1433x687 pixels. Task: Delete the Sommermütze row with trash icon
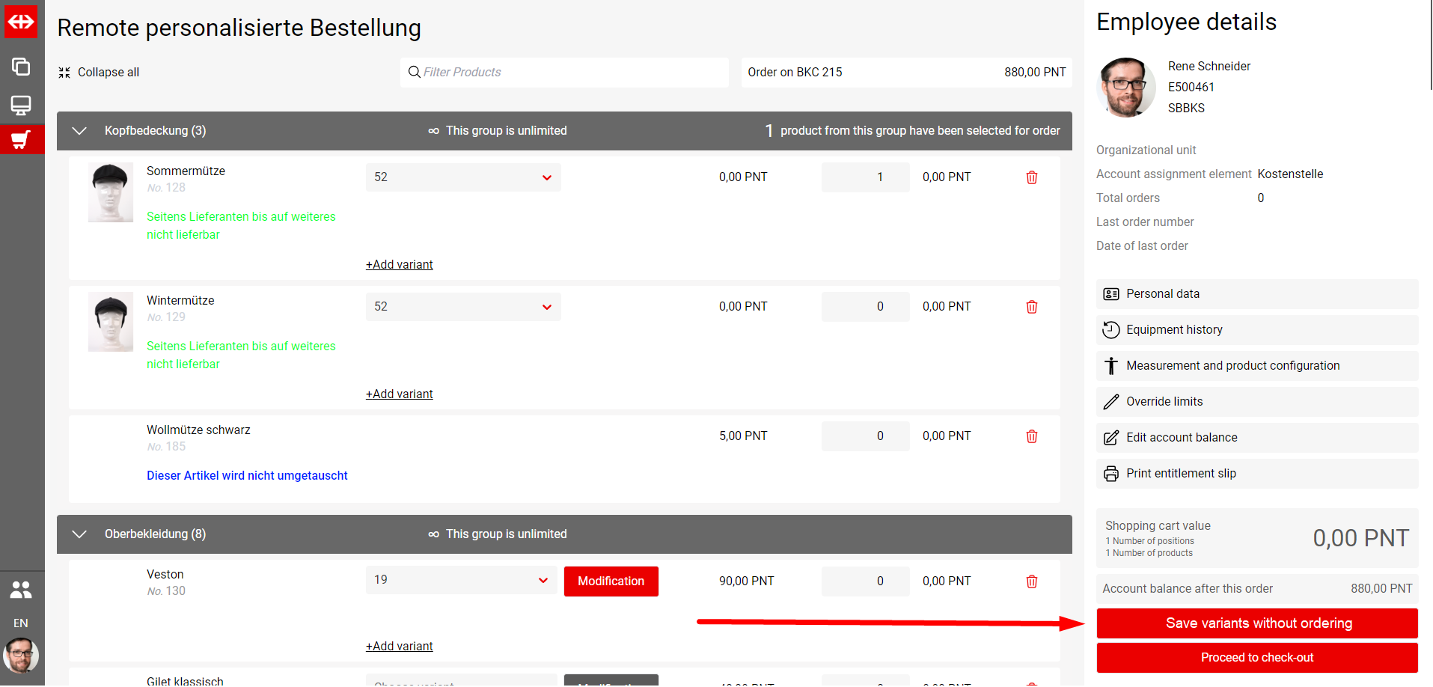point(1031,177)
